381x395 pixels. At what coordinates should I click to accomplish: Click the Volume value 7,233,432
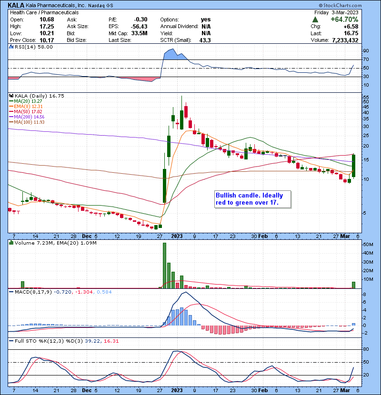tap(345, 40)
